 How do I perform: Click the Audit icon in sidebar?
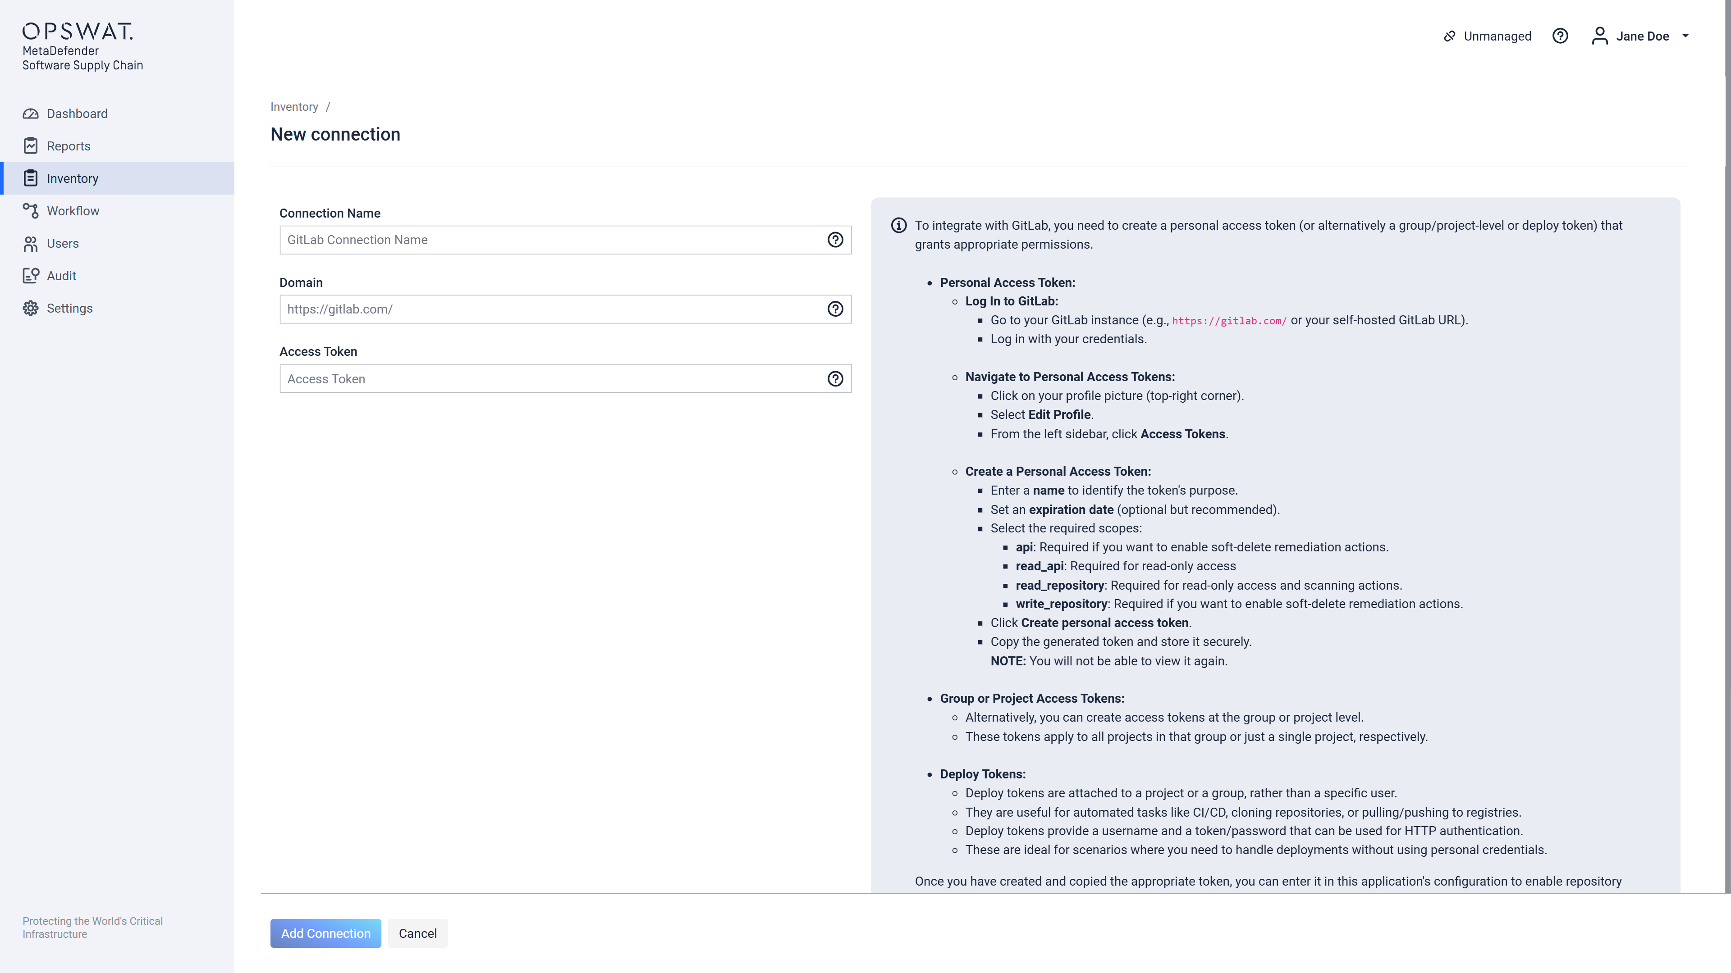coord(30,276)
